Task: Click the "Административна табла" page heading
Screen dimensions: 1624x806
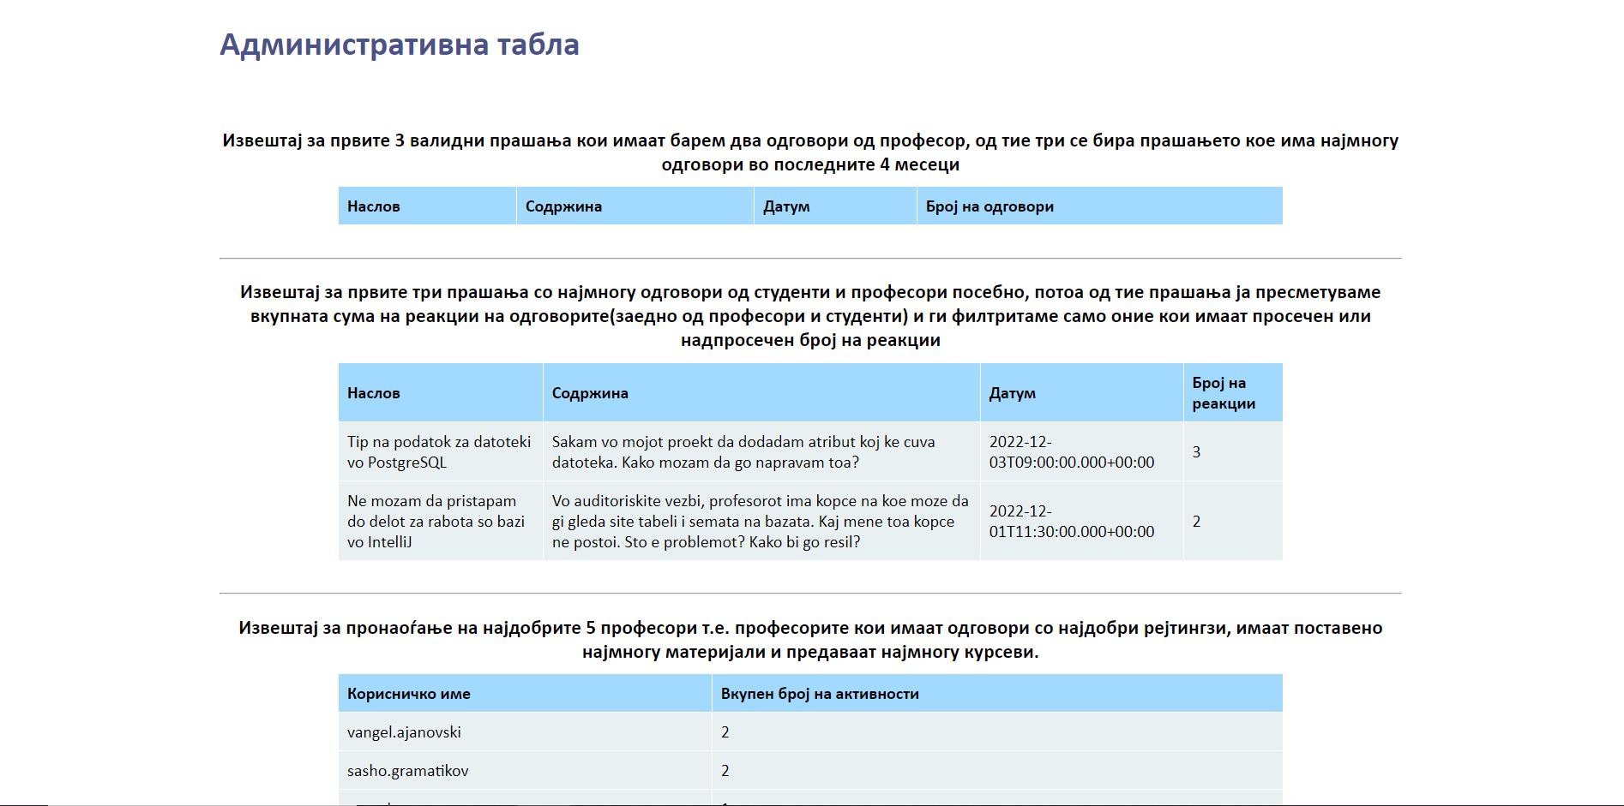Action: 400,45
